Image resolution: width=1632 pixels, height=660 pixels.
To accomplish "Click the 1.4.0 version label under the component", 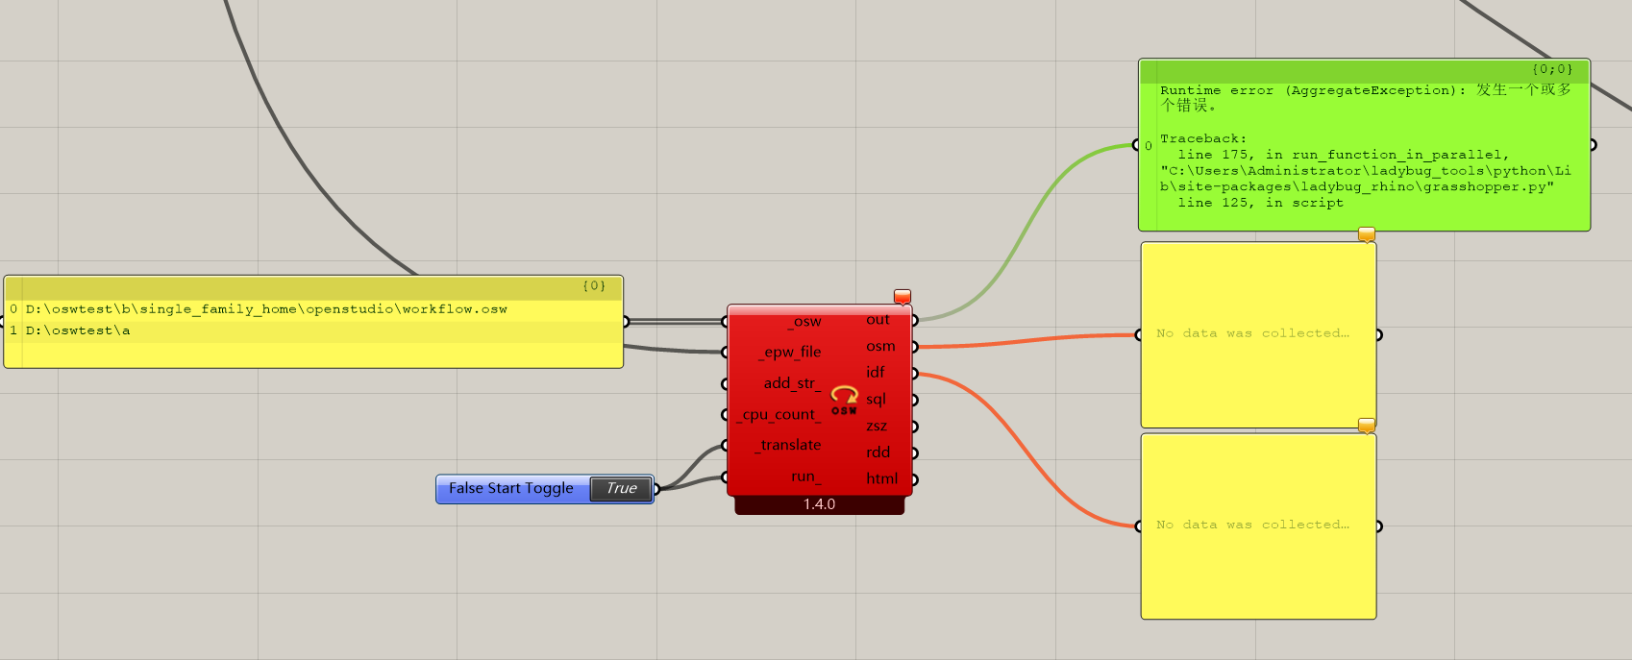I will [x=819, y=504].
